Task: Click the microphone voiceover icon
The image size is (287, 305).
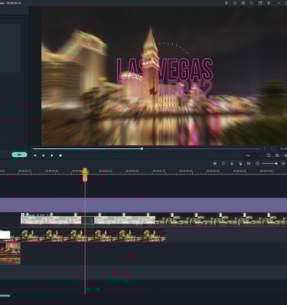Action: pos(232,163)
